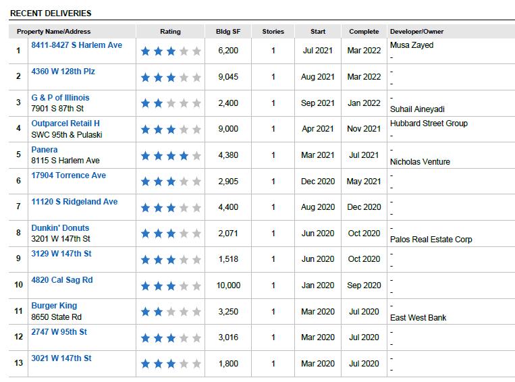Click the G & P of Illinois link

tap(60, 98)
